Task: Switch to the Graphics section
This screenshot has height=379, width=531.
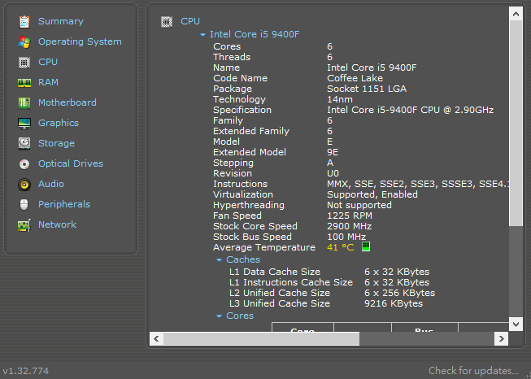Action: pyautogui.click(x=59, y=123)
